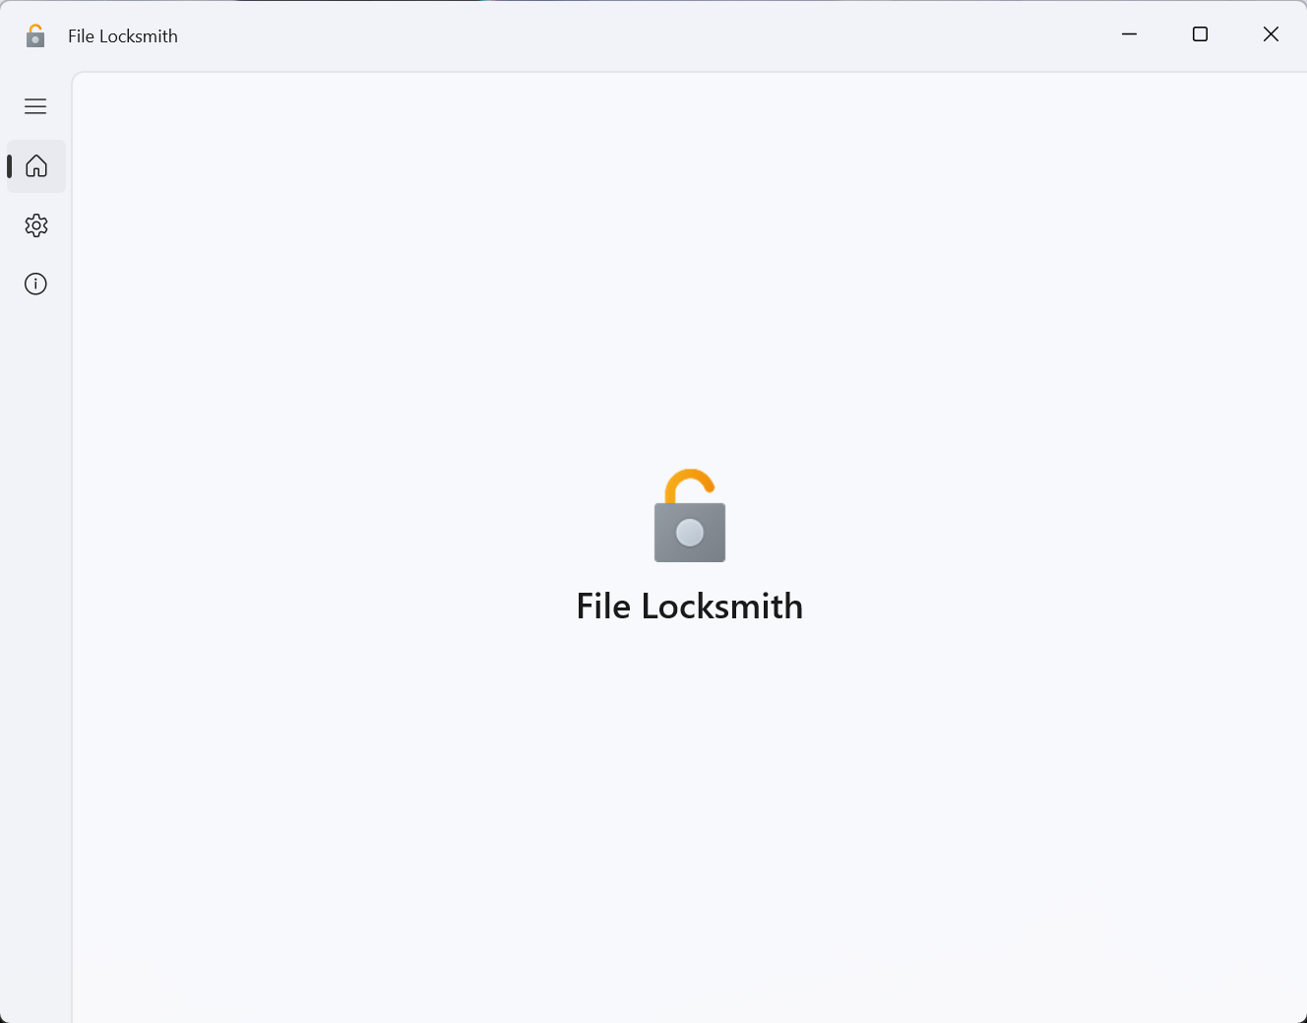Viewport: 1307px width, 1023px height.
Task: Click the orange shackle of the padlock
Action: pos(689,484)
